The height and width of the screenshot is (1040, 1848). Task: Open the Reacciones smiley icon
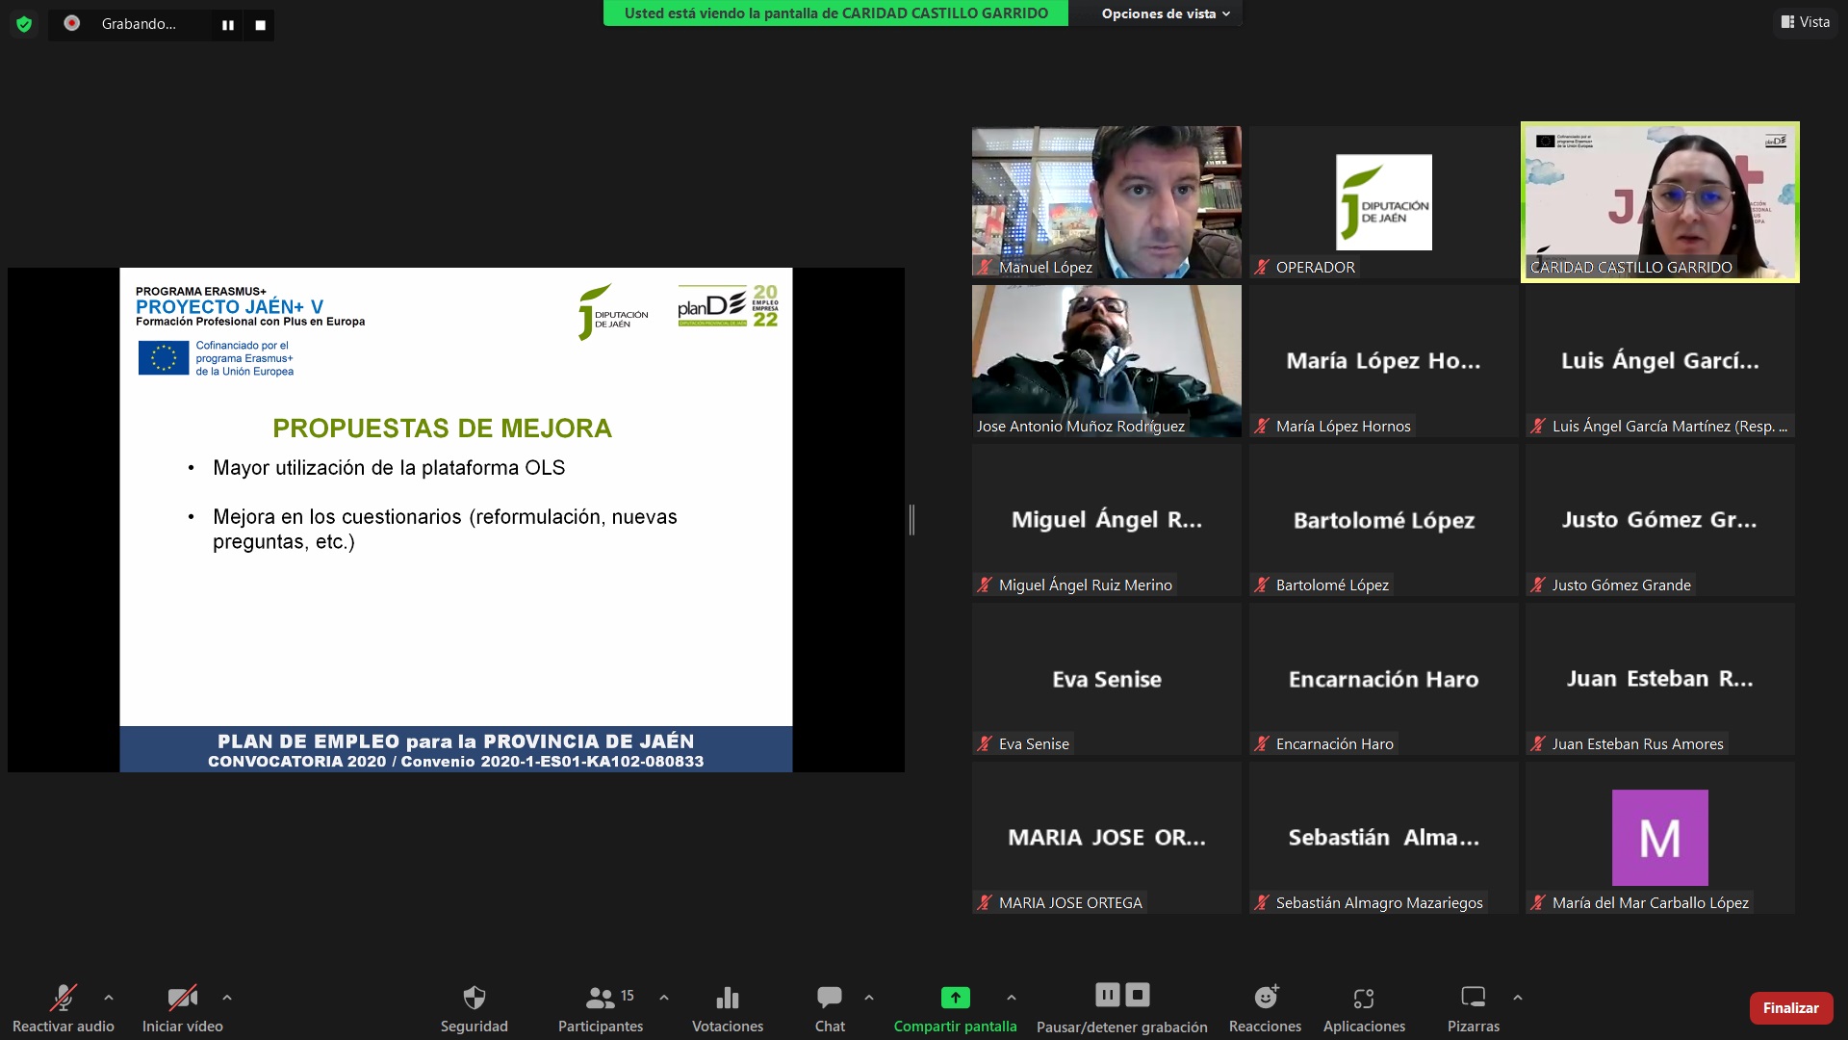coord(1265,998)
